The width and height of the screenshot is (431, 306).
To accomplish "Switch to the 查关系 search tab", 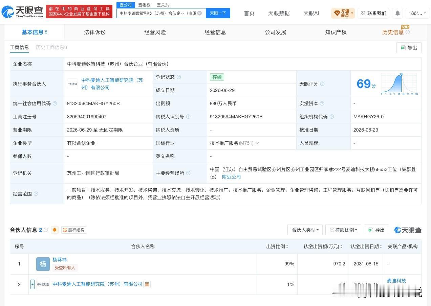I will [x=163, y=5].
